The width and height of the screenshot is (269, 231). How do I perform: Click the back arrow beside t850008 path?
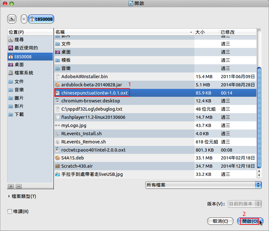click(x=24, y=19)
